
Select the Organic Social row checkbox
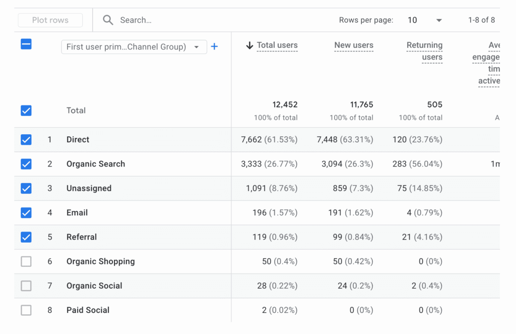pos(26,286)
